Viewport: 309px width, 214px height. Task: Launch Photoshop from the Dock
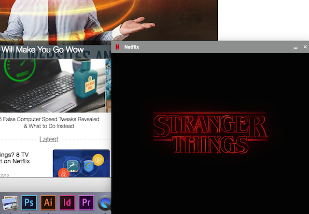click(x=29, y=202)
